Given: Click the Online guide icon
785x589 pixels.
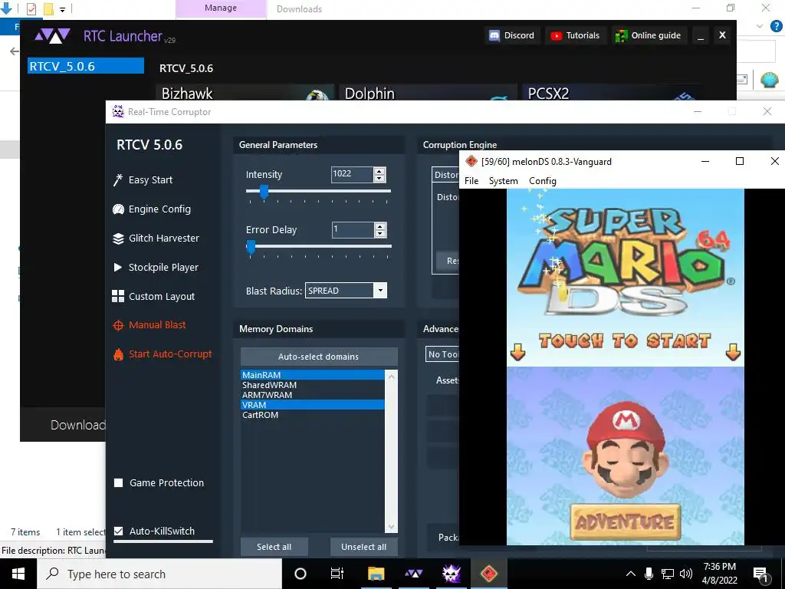Looking at the screenshot, I should 621,35.
